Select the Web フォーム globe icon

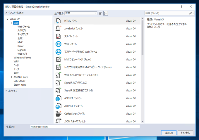(x=58, y=44)
